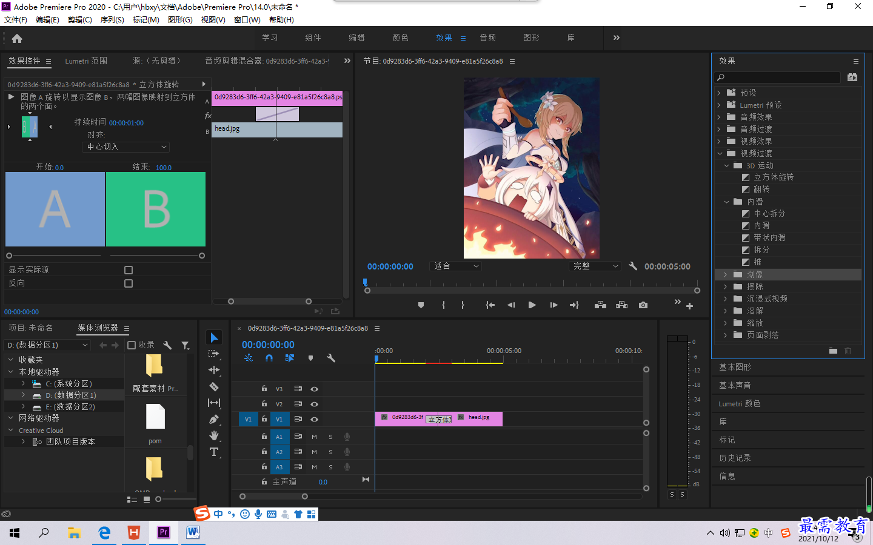Open the Program monitor settings wrench

click(x=633, y=266)
